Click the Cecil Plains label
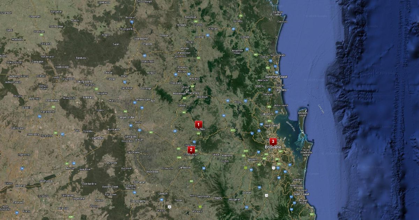The width and height of the screenshot is (419, 220). [x=133, y=152]
